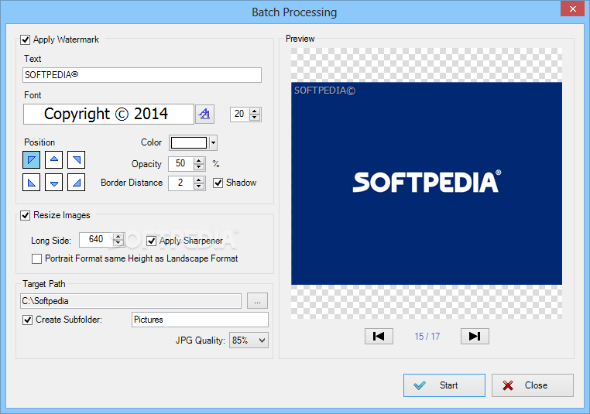The image size is (590, 414).
Task: Disable the Shadow checkbox
Action: 218,183
